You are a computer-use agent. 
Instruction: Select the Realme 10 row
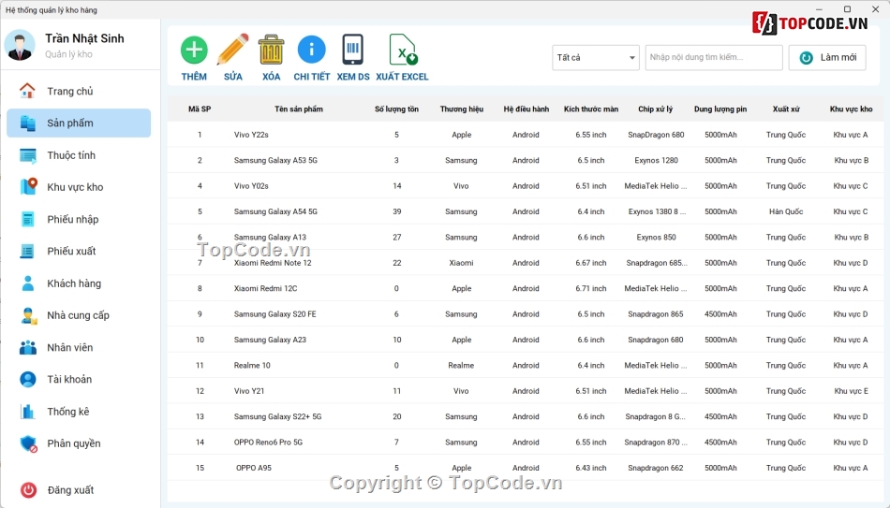pos(525,365)
